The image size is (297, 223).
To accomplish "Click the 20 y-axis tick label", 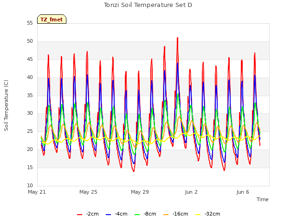I will pos(30,150).
